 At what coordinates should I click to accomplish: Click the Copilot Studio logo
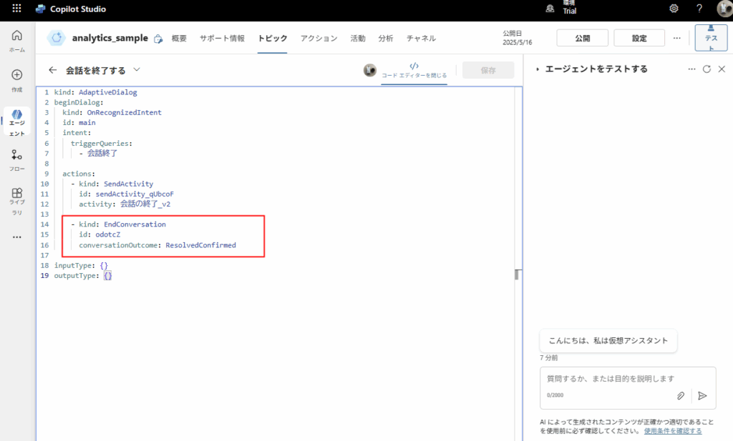(x=41, y=9)
